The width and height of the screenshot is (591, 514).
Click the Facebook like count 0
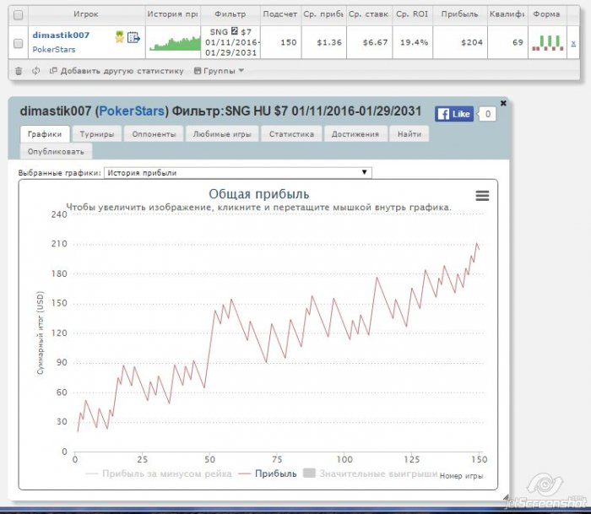click(x=487, y=114)
